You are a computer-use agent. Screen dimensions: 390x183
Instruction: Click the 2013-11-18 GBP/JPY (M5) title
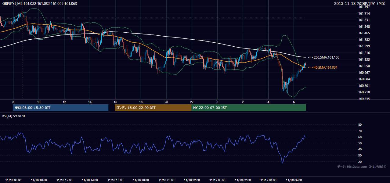click(360, 4)
